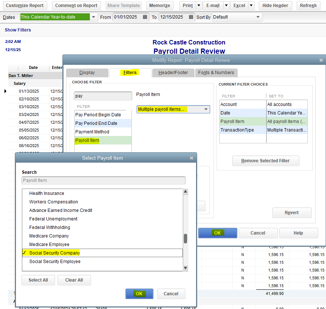Switch to the Header/Footer tab
The width and height of the screenshot is (326, 309).
(x=173, y=73)
